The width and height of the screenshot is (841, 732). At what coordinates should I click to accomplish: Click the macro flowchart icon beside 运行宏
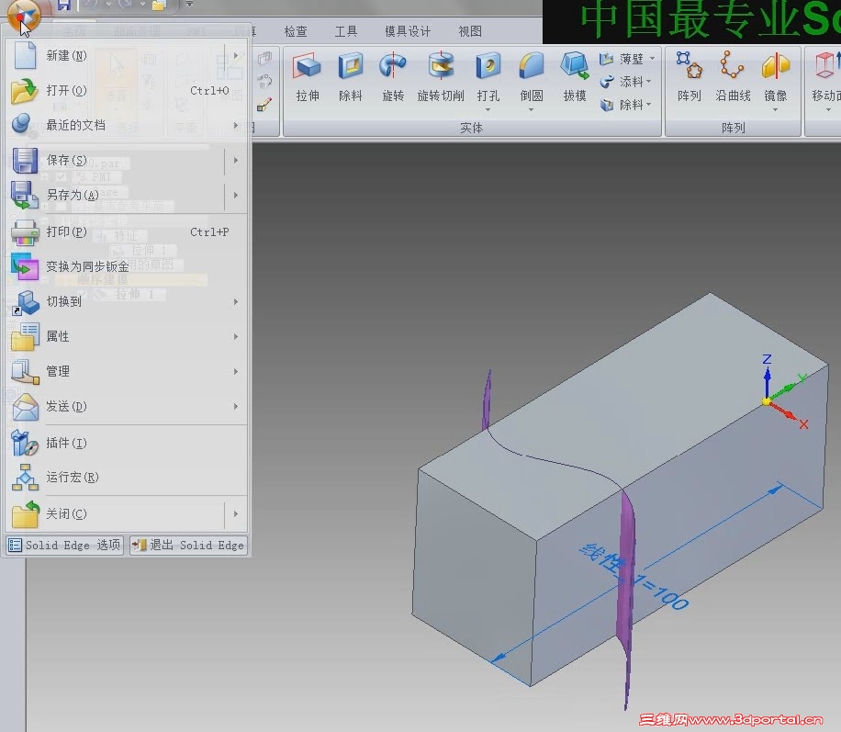click(x=25, y=478)
